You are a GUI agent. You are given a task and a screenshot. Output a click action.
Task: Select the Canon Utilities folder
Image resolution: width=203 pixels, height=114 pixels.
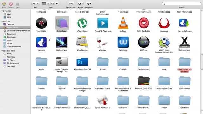144,62
